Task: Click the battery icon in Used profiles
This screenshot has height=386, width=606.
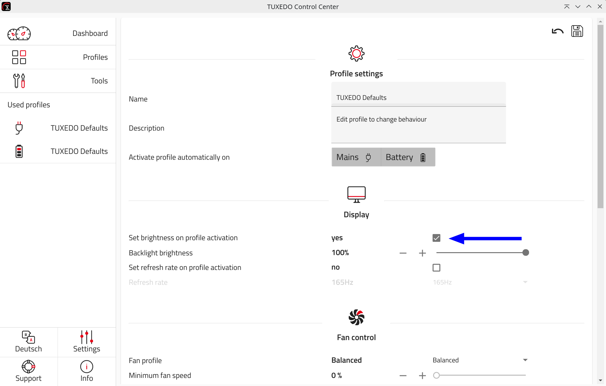Action: coord(19,151)
